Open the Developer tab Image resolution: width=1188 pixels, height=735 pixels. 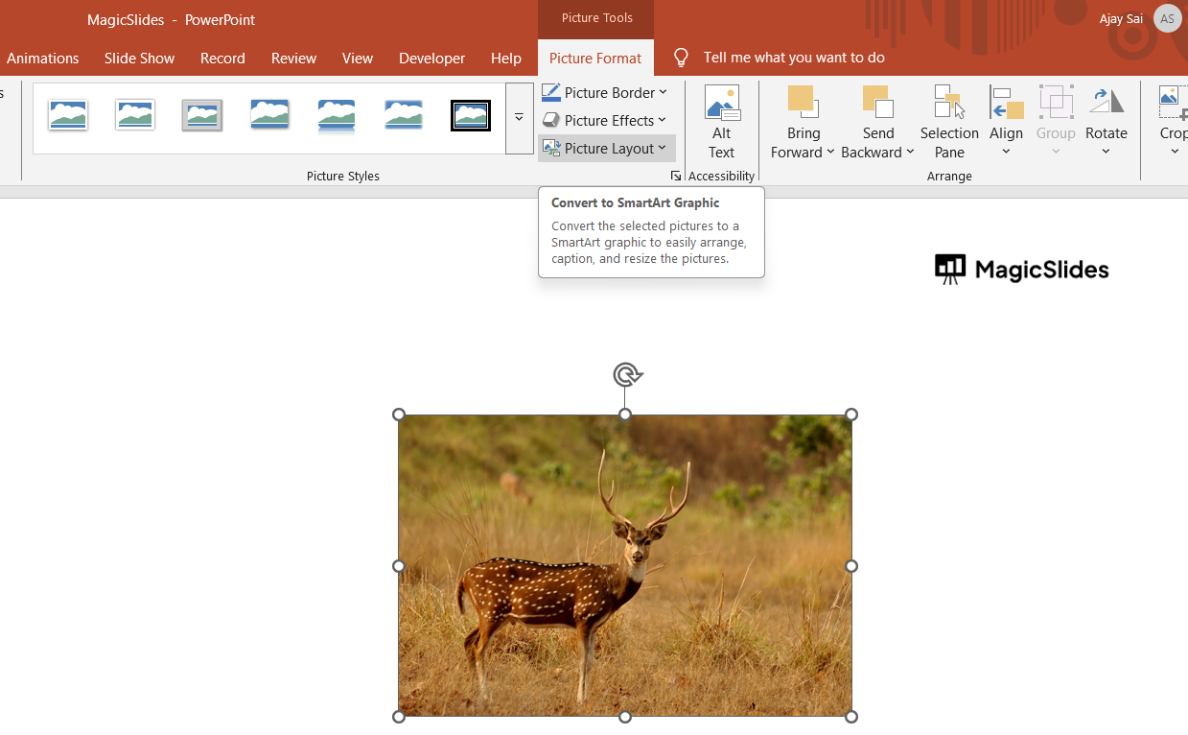pyautogui.click(x=431, y=58)
